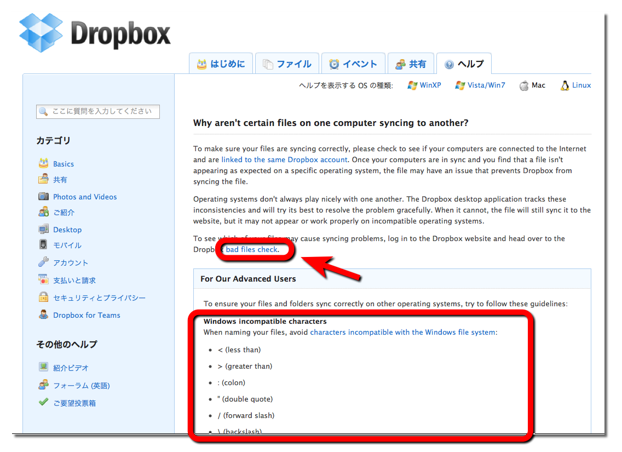
Task: Show help for Mac
Action: click(538, 85)
